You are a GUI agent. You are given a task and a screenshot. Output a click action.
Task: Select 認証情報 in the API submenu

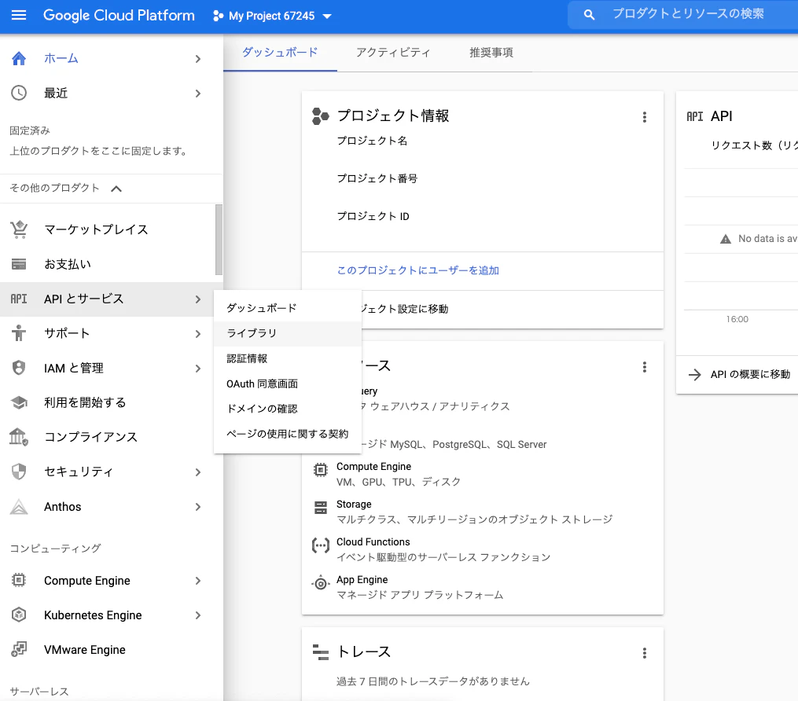click(288, 358)
